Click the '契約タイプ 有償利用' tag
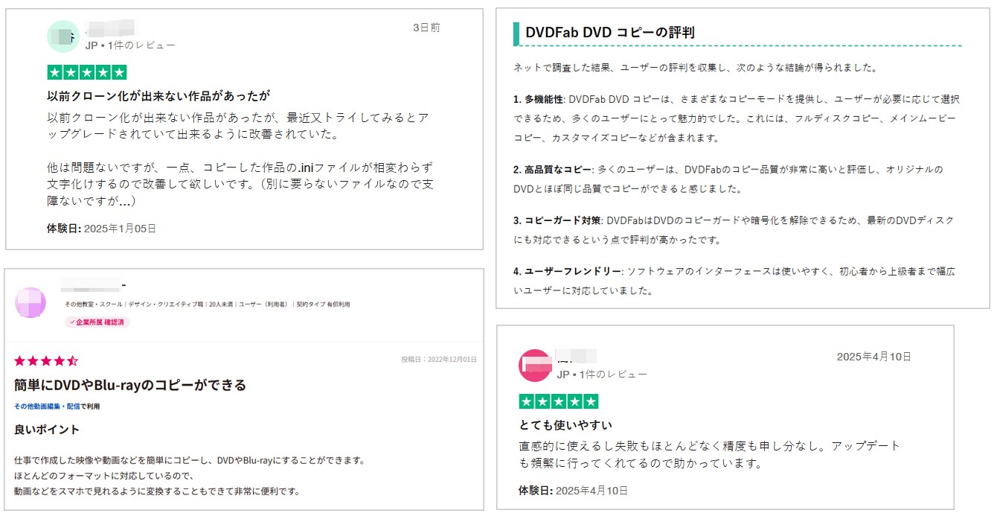997x516 pixels. coord(323,305)
